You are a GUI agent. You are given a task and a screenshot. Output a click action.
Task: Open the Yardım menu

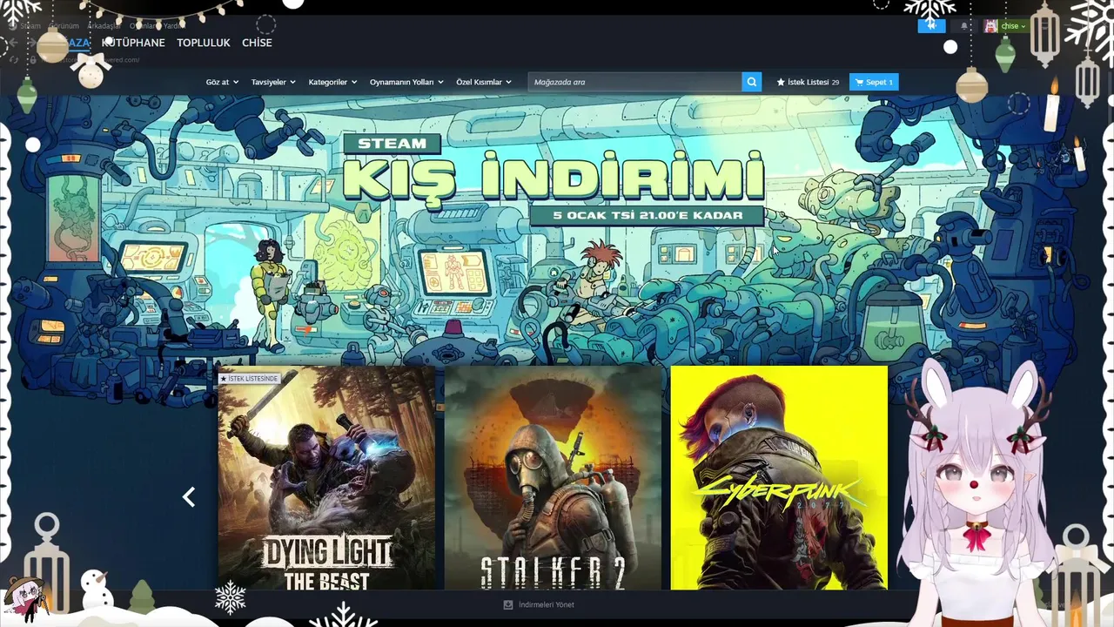(x=173, y=26)
